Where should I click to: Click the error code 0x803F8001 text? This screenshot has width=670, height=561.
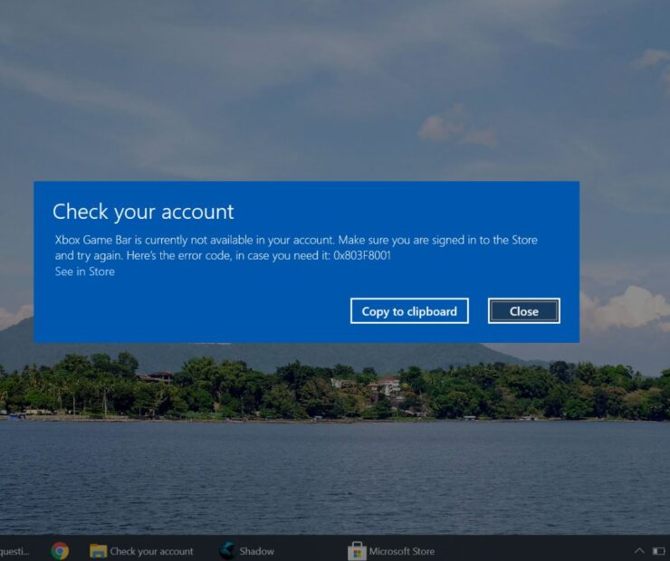(362, 255)
